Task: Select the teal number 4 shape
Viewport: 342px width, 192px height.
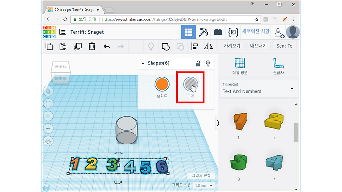Action: pyautogui.click(x=274, y=163)
